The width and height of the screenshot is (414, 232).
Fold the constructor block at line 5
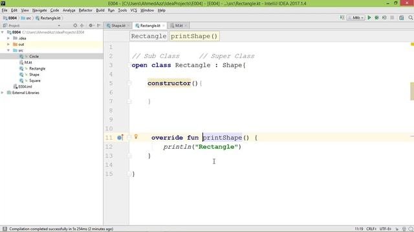tap(129, 83)
